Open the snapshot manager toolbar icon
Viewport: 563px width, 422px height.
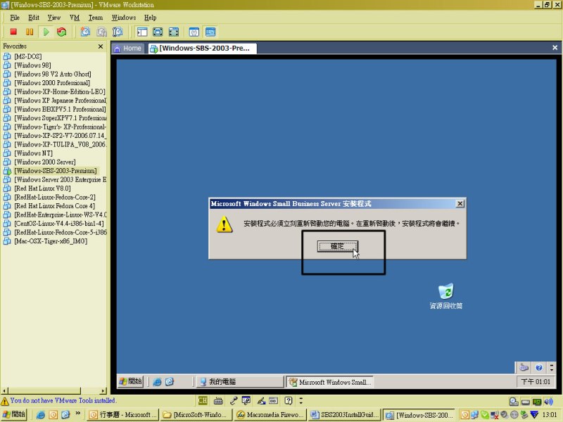[118, 32]
